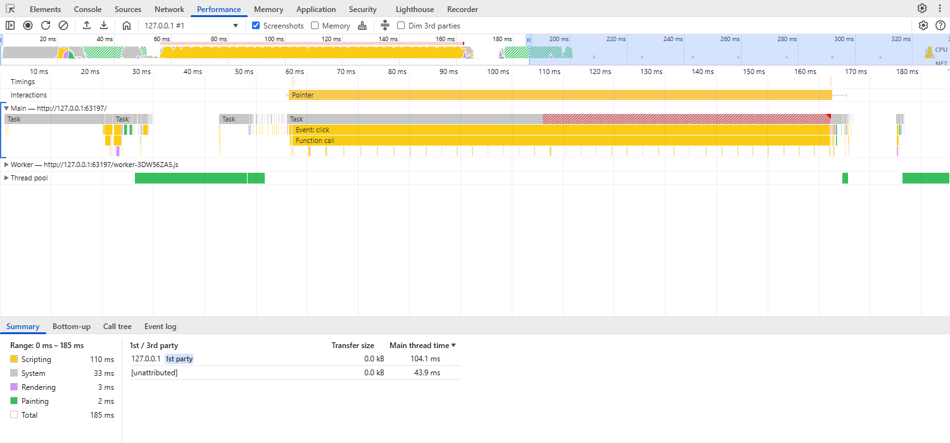Screen dimensions: 950x443
Task: Click the upload profile arrow icon
Action: coord(87,25)
